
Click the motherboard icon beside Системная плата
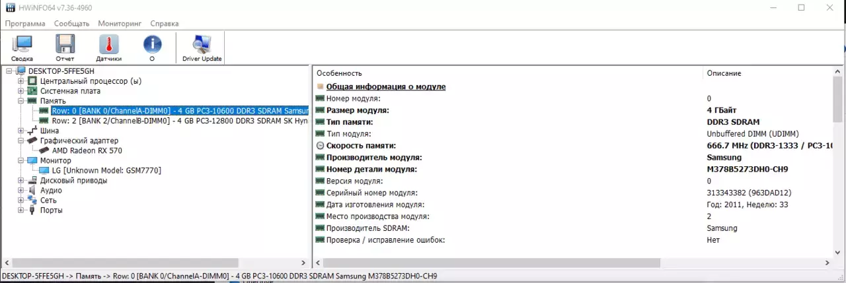pyautogui.click(x=32, y=90)
